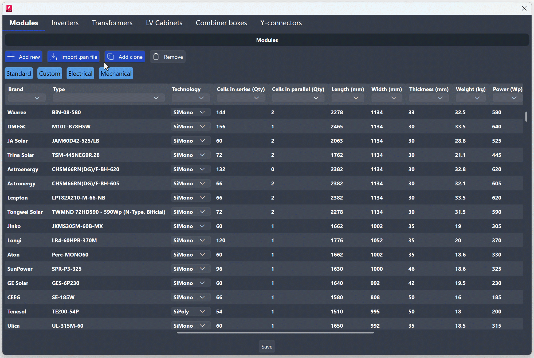Open Technology dropdown for DMEGC row

point(191,127)
